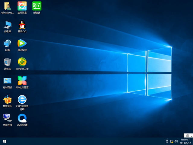
Task: Open the taskbar volume speaker control
Action: (x=176, y=141)
